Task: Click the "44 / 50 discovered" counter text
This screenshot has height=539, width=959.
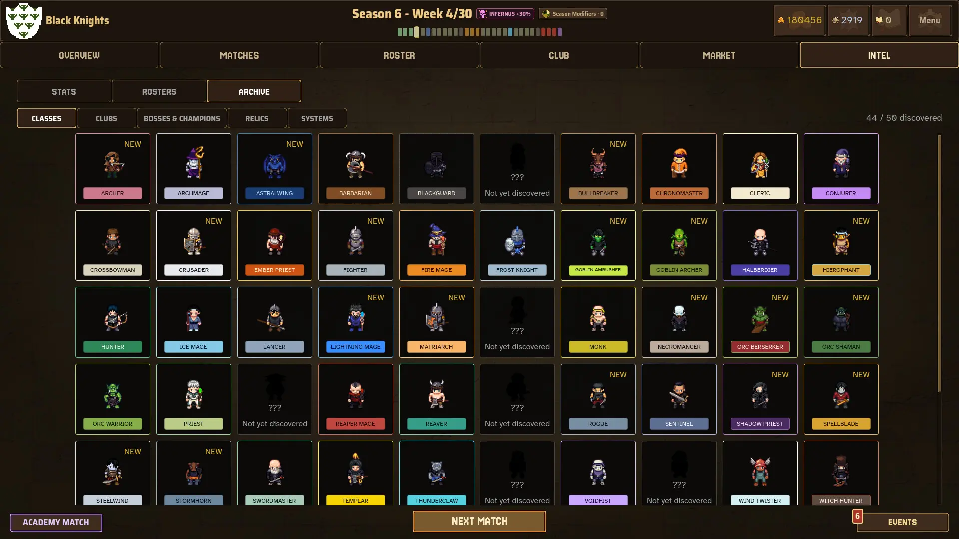Action: pyautogui.click(x=904, y=118)
